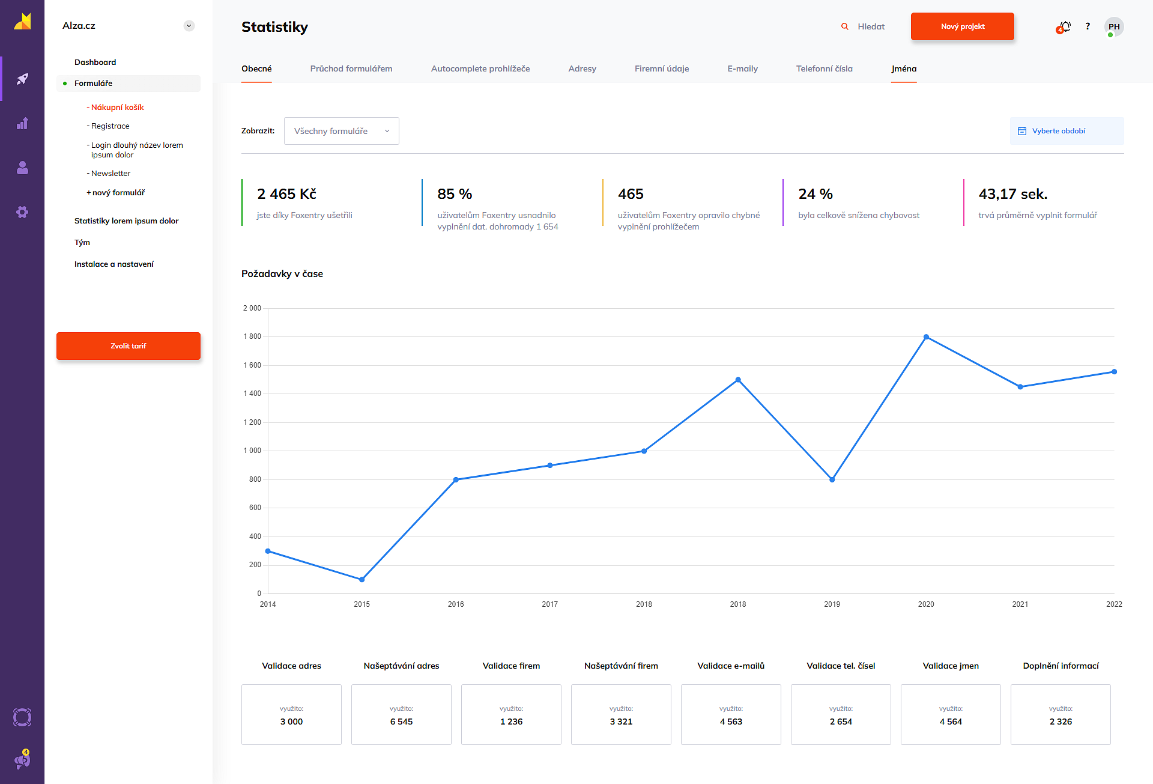Click the 2020 data point on chart
Image resolution: width=1153 pixels, height=784 pixels.
[x=926, y=337]
